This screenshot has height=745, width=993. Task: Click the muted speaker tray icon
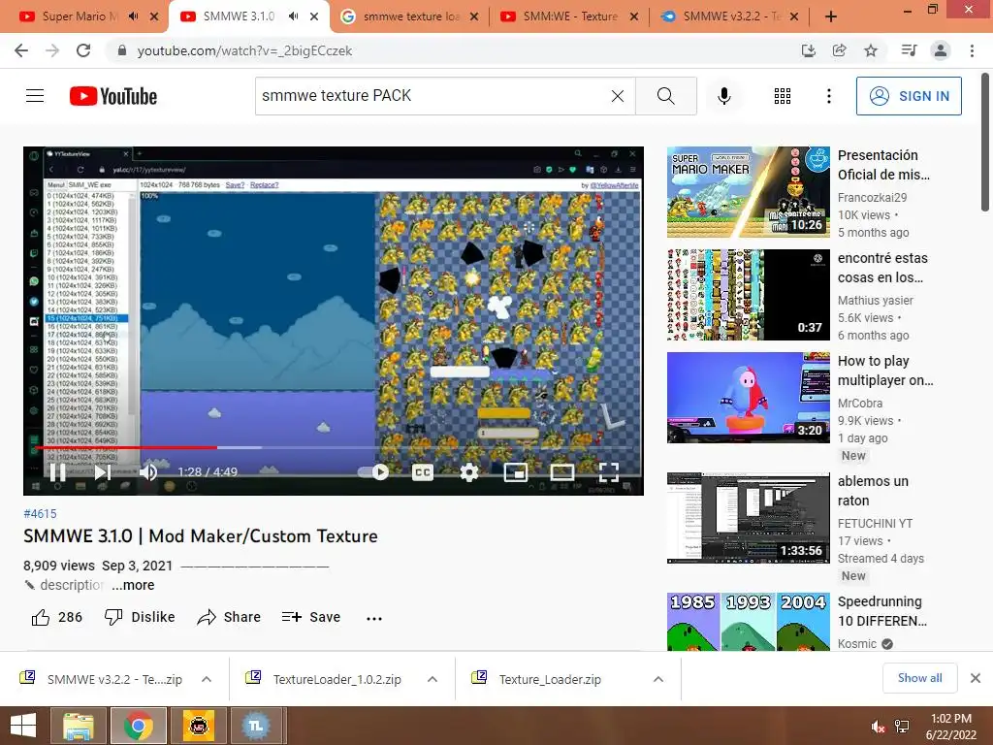879,728
